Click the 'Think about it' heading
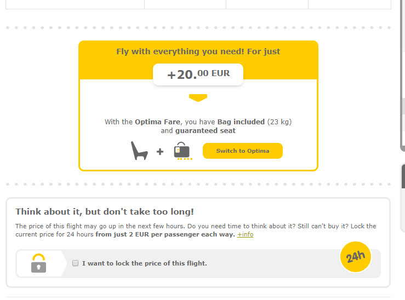The height and width of the screenshot is (300, 405). 105,211
